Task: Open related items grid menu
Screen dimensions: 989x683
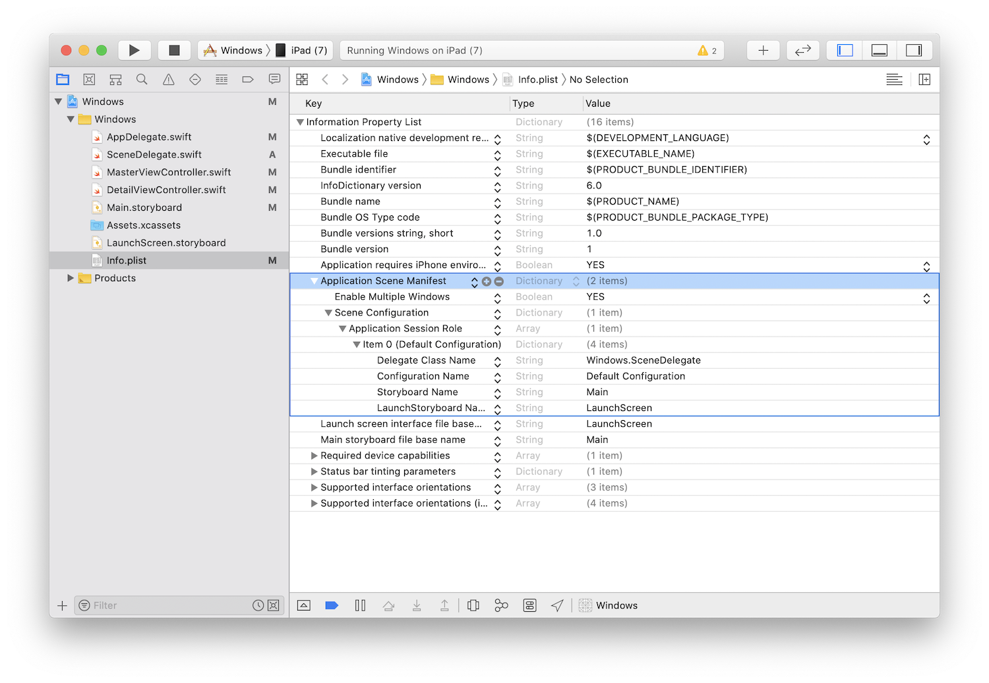Action: pyautogui.click(x=302, y=80)
